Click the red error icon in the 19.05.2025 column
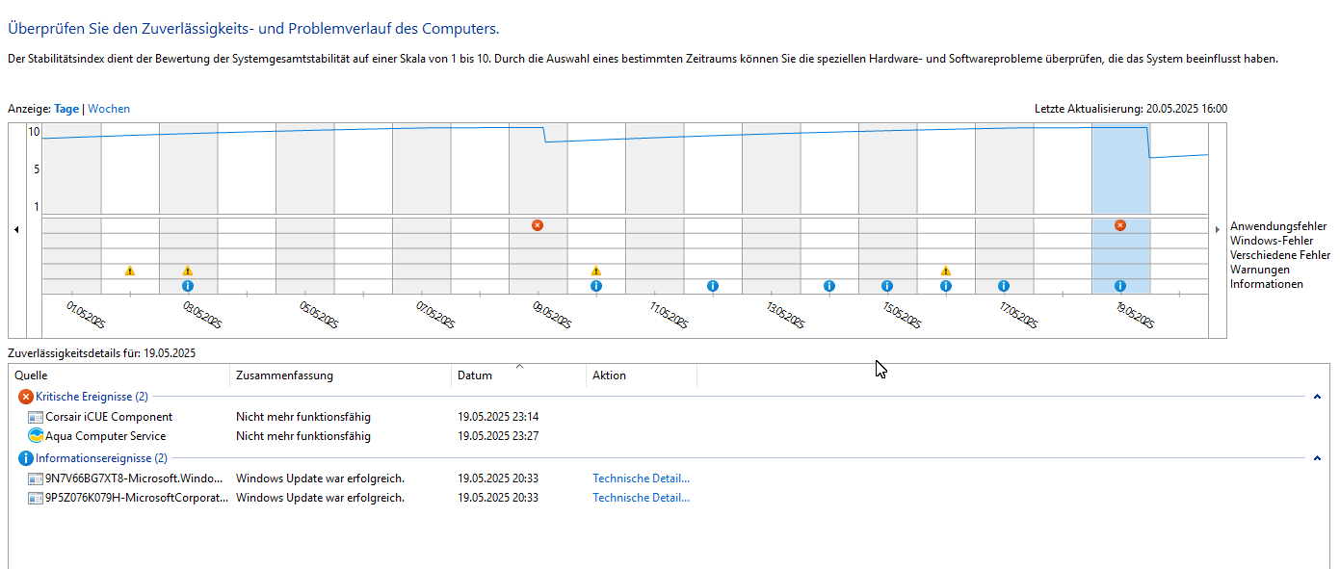Image resolution: width=1340 pixels, height=569 pixels. pos(1120,225)
